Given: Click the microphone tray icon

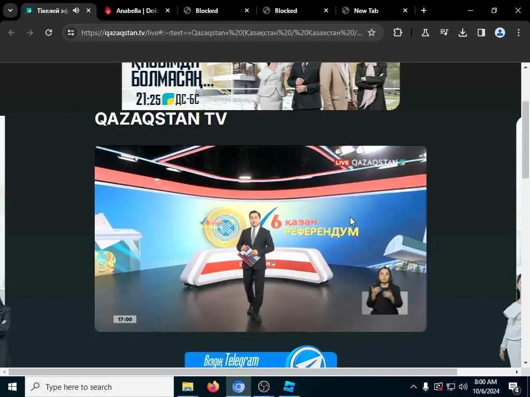Looking at the screenshot, I should point(425,387).
